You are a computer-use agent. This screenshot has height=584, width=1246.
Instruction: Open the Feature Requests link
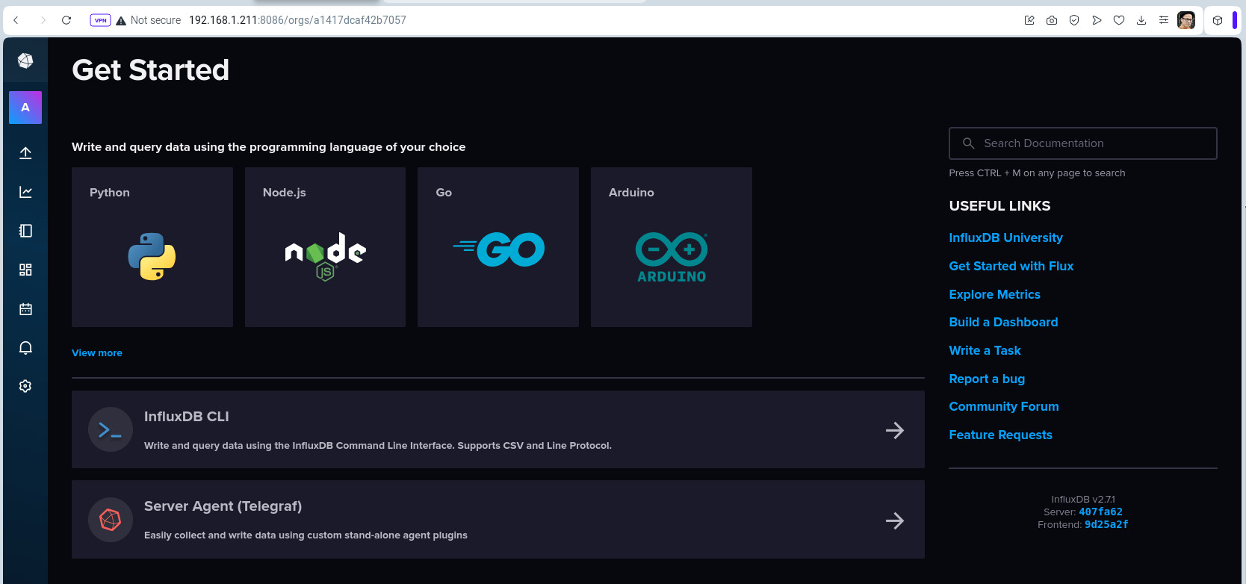tap(1000, 435)
